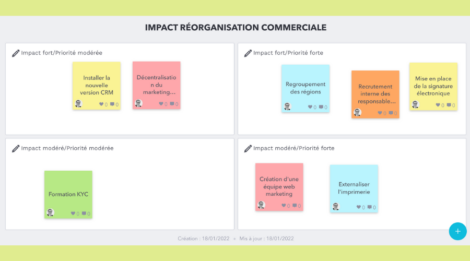
Task: Click the blue plus add button
Action: coord(457,231)
